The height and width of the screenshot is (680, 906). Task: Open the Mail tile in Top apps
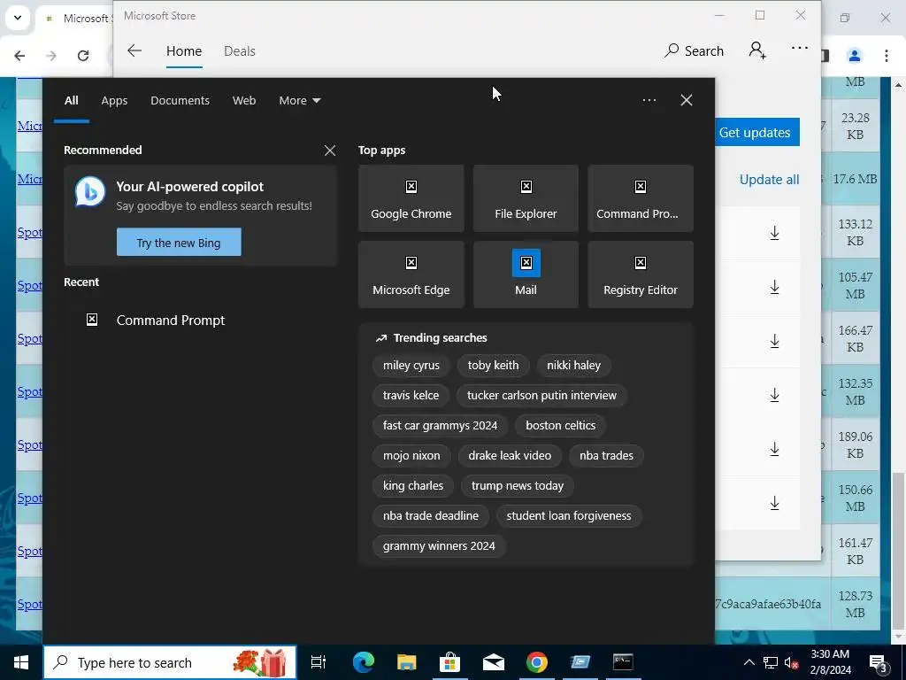pos(526,274)
